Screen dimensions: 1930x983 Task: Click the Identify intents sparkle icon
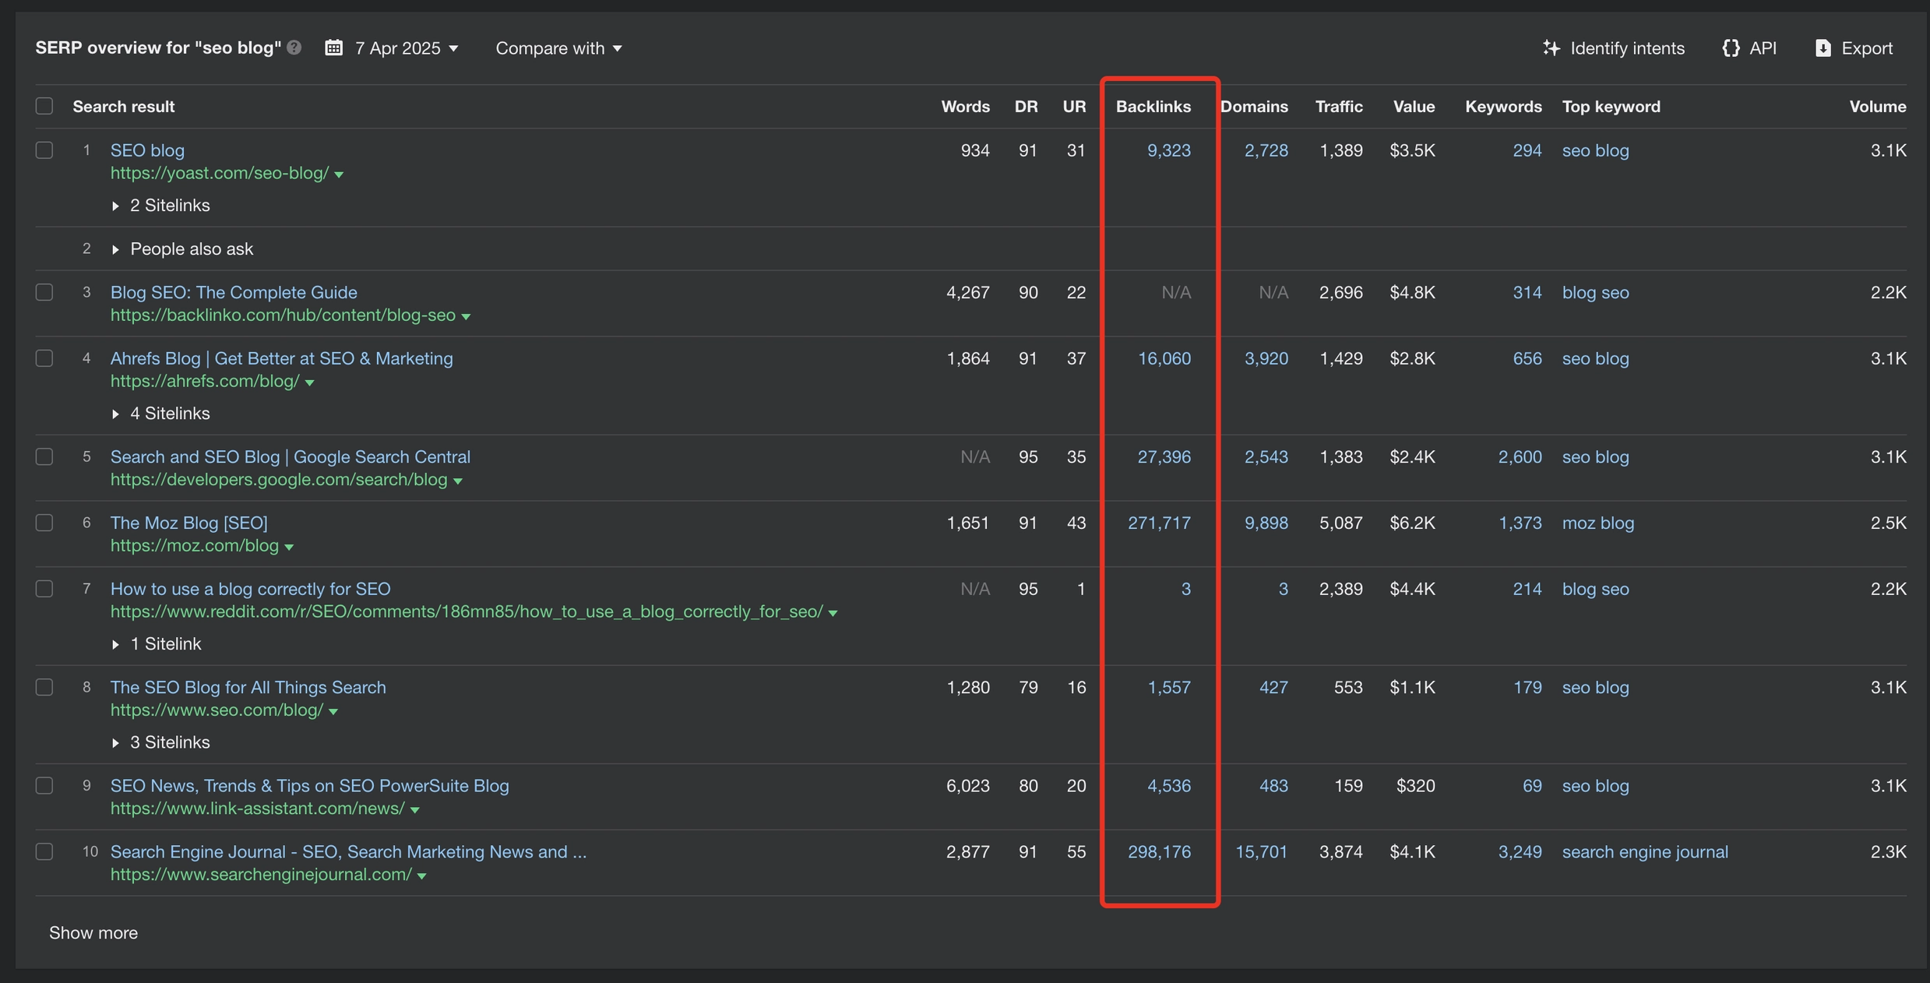tap(1551, 48)
